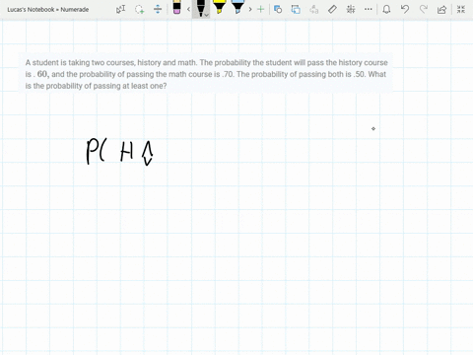Viewport: 473px width, 355px height.
Task: Select the text selection tool
Action: click(x=120, y=9)
